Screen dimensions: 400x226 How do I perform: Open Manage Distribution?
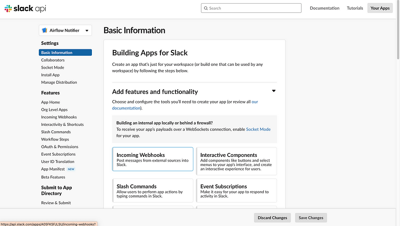click(x=59, y=82)
